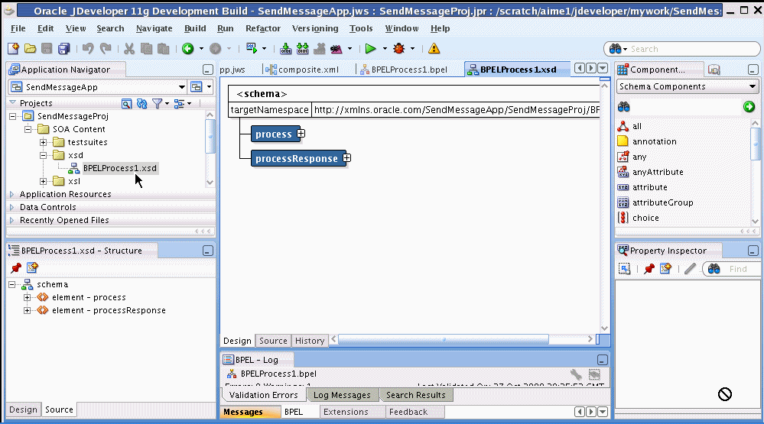Viewport: 764px width, 424px height.
Task: Open the editor tab list dropdown
Action: tap(603, 68)
